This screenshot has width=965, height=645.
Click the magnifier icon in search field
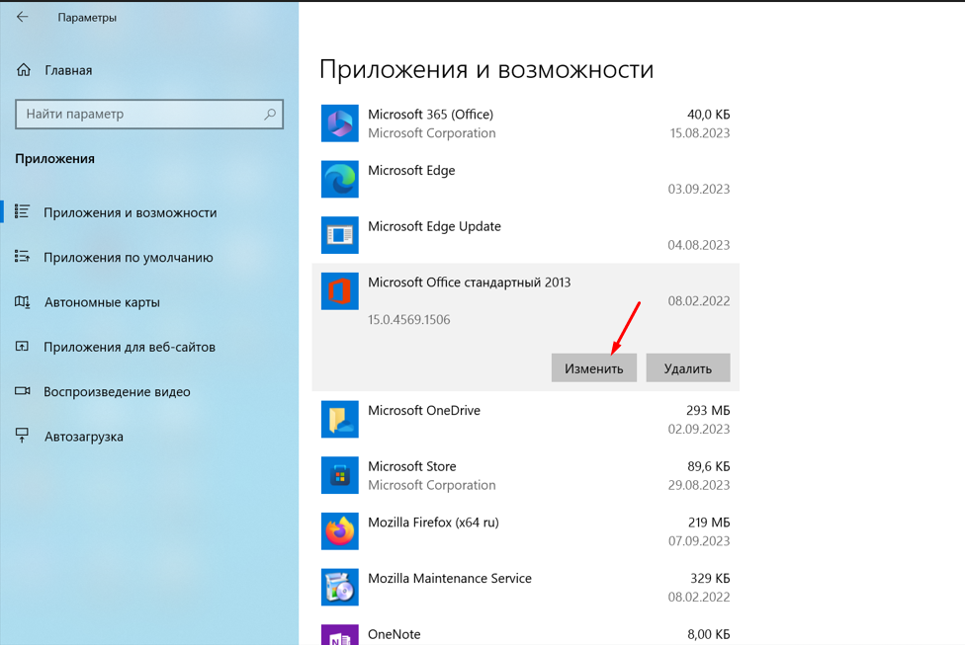point(270,114)
